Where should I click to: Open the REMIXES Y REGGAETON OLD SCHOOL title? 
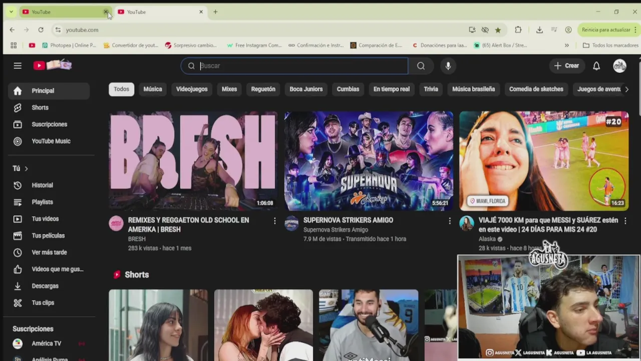coord(188,225)
